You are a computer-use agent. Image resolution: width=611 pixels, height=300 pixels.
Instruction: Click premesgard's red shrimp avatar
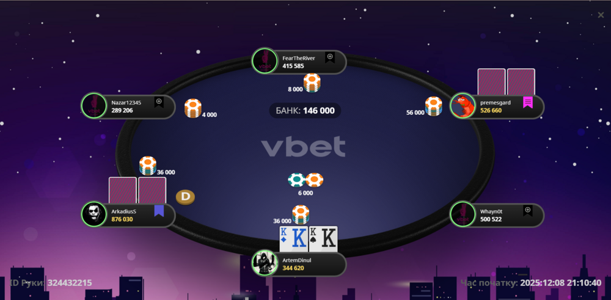click(x=463, y=106)
